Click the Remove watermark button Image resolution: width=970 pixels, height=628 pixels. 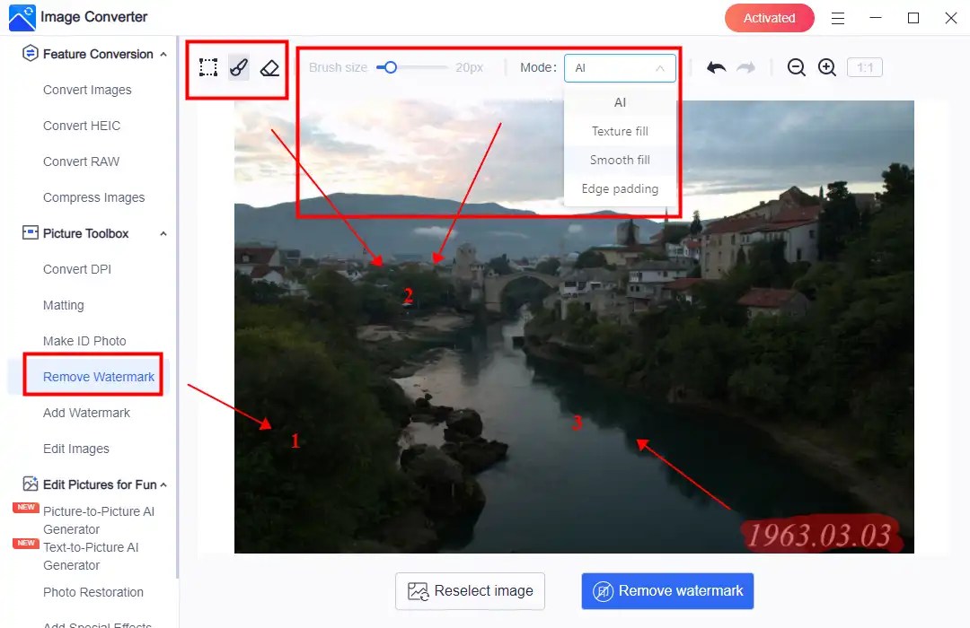pos(667,590)
